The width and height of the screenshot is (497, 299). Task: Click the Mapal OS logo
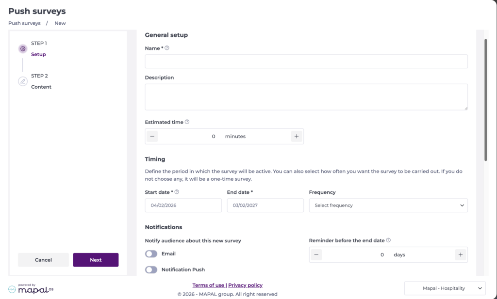coord(31,289)
